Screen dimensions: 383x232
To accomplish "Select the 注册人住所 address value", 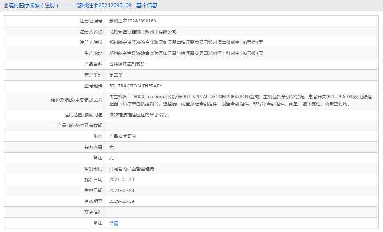I will coord(186,42).
